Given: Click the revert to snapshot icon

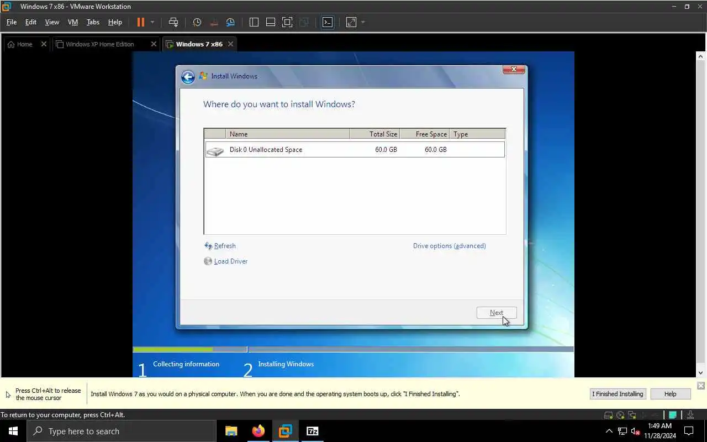Looking at the screenshot, I should coord(214,22).
